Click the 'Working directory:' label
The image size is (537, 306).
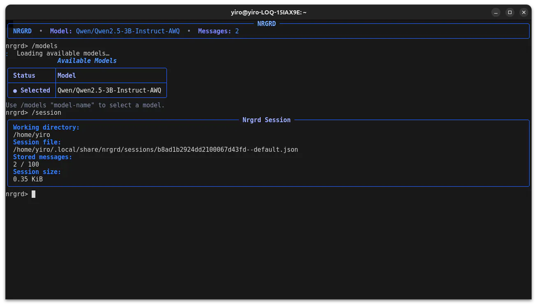(x=46, y=128)
